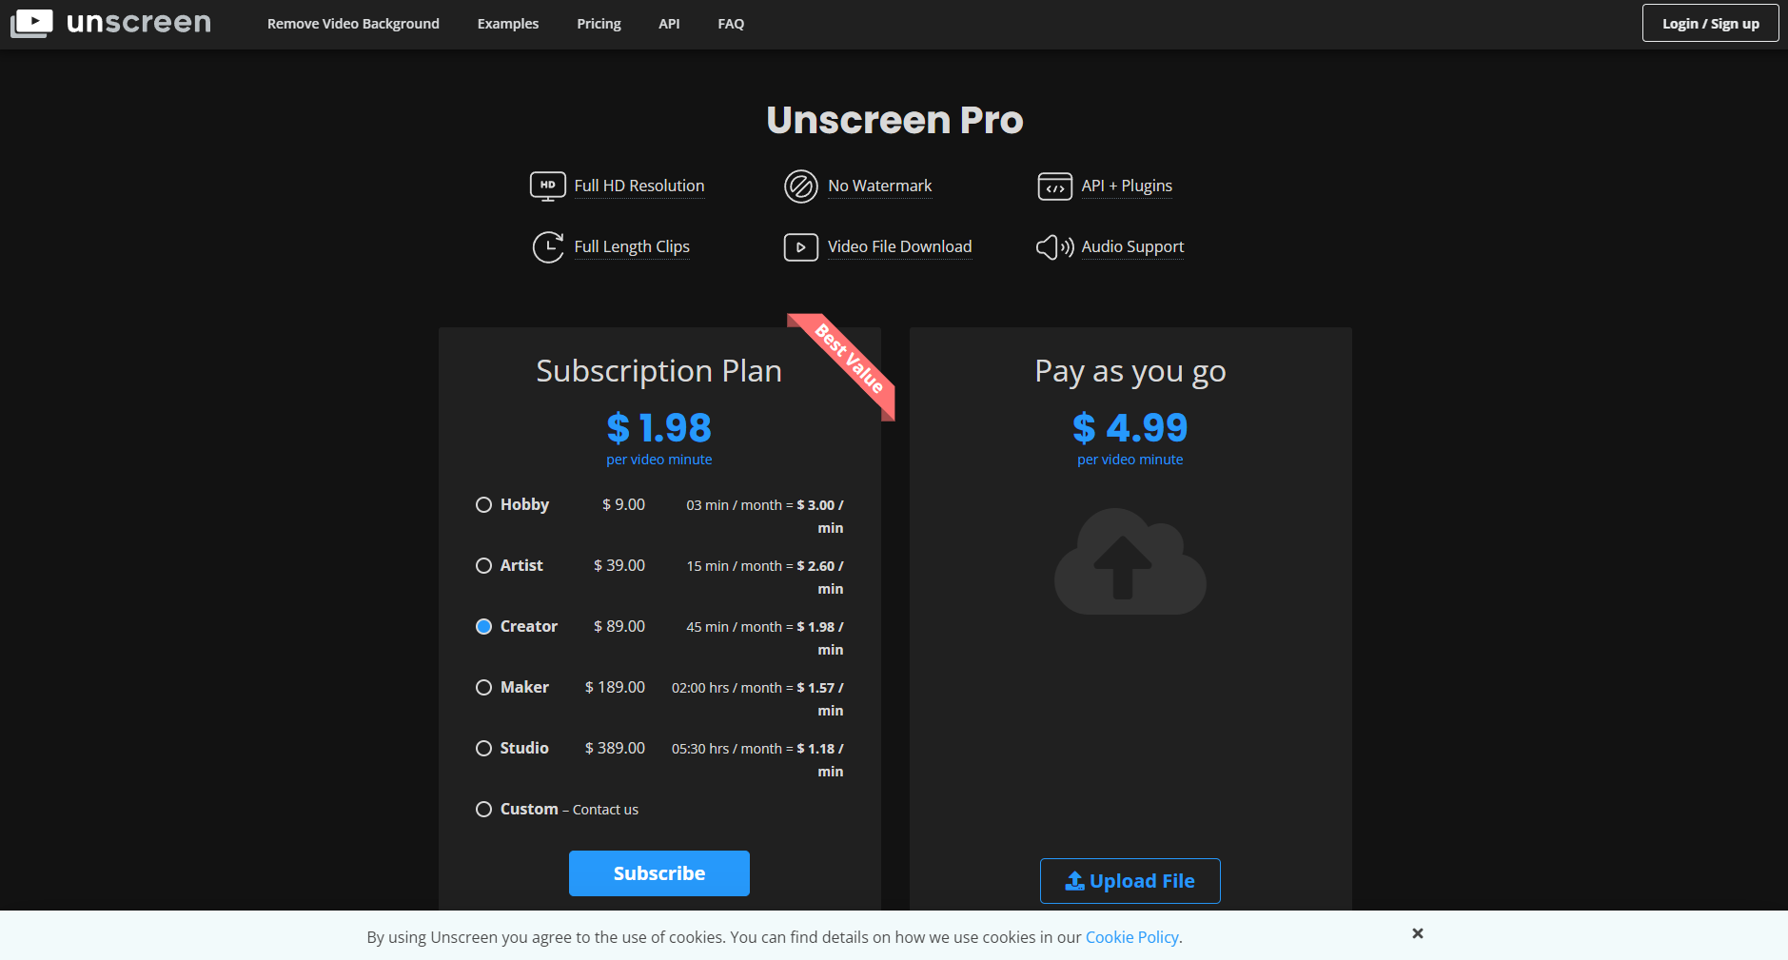Screen dimensions: 1788x960
Task: Click '02:00 hrs / month' Maker detail
Action: (727, 688)
